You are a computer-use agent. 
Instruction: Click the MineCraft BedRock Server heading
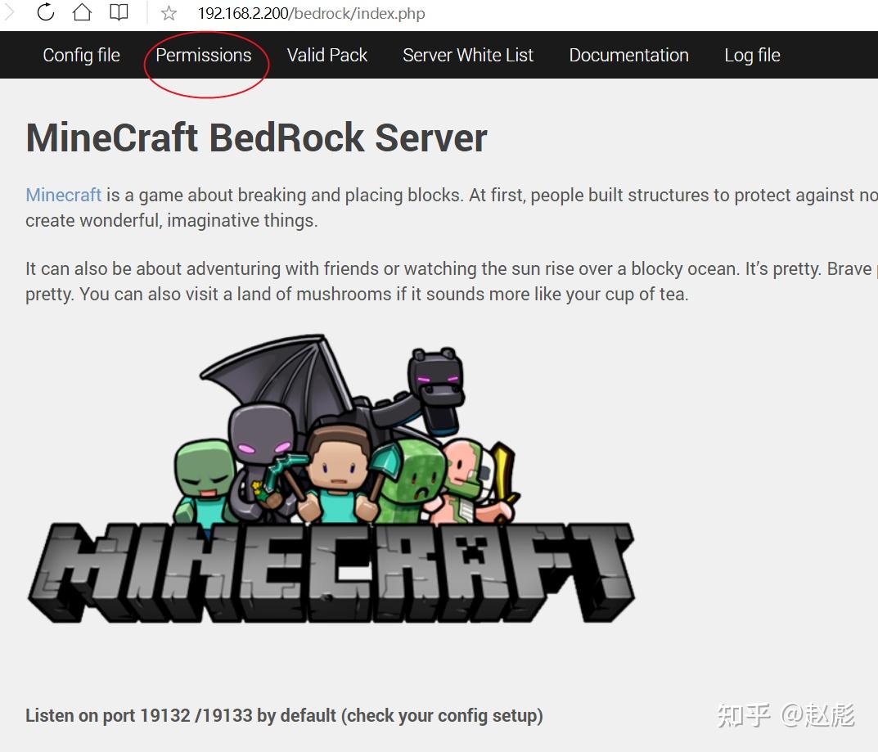(256, 137)
